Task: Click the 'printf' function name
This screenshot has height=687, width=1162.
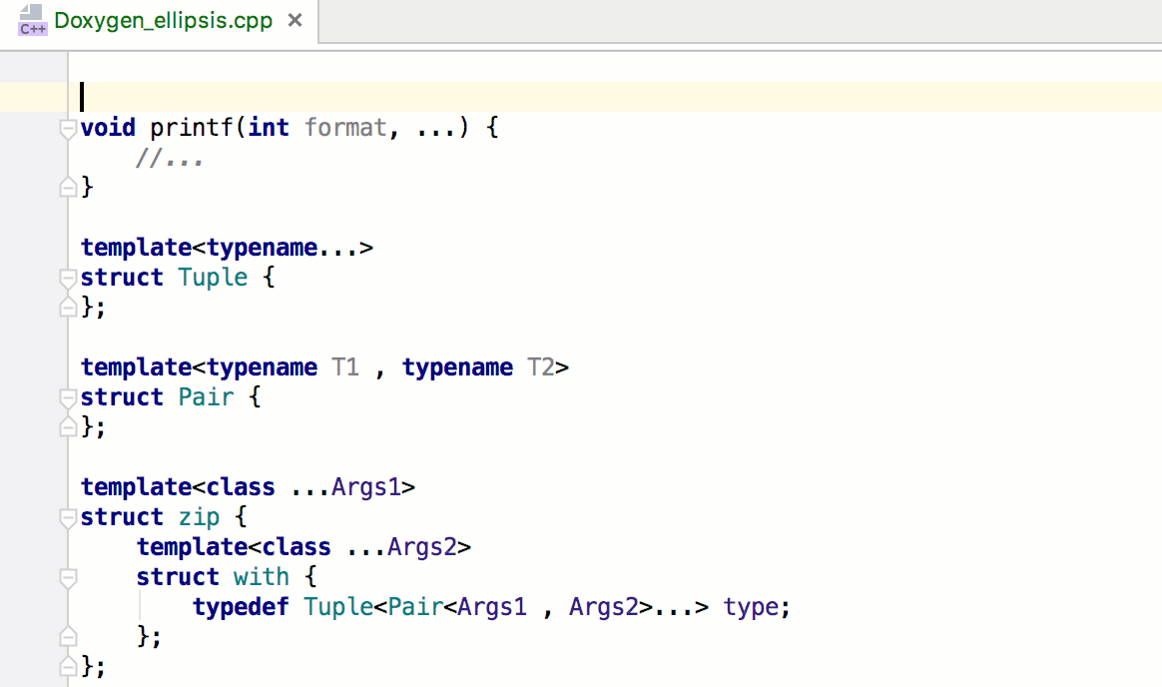Action: point(192,128)
